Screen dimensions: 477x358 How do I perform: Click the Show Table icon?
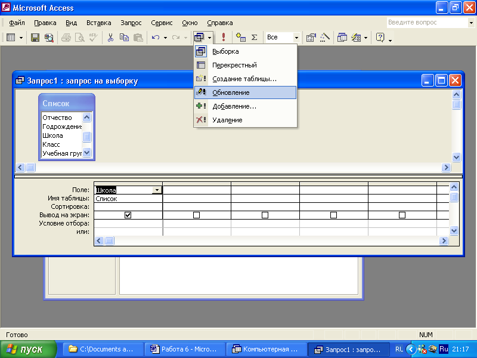(241, 38)
